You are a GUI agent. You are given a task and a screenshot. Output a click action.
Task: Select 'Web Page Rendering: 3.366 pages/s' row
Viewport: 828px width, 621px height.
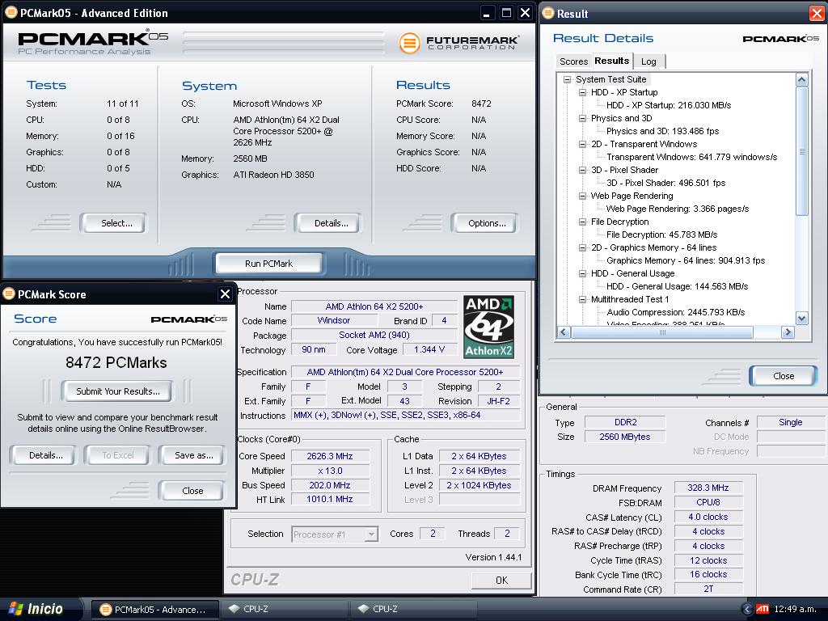677,209
